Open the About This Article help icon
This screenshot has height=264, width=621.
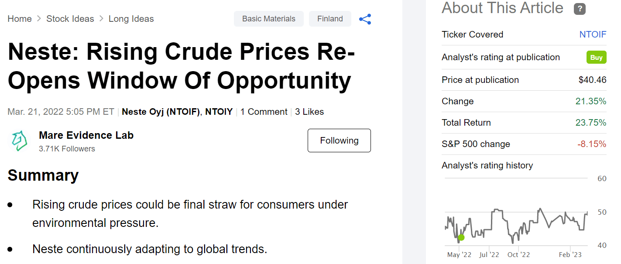[580, 8]
